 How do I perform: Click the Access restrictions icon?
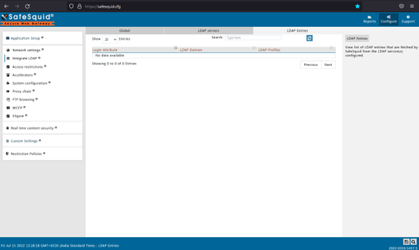click(8, 67)
